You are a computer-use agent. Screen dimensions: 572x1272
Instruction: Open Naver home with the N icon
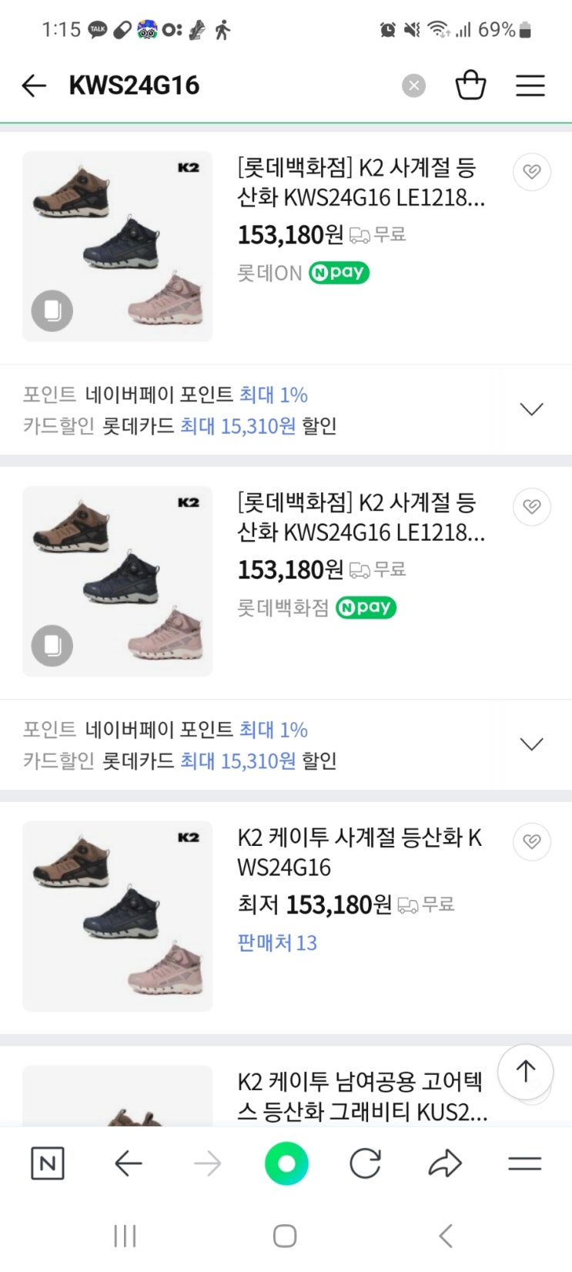(x=47, y=1163)
